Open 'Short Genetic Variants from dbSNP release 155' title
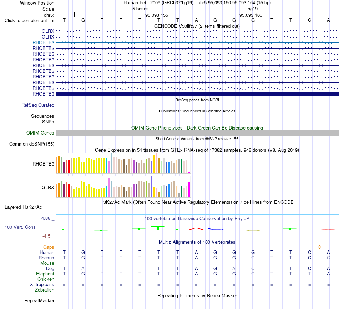The width and height of the screenshot is (339, 309). pyautogui.click(x=197, y=139)
